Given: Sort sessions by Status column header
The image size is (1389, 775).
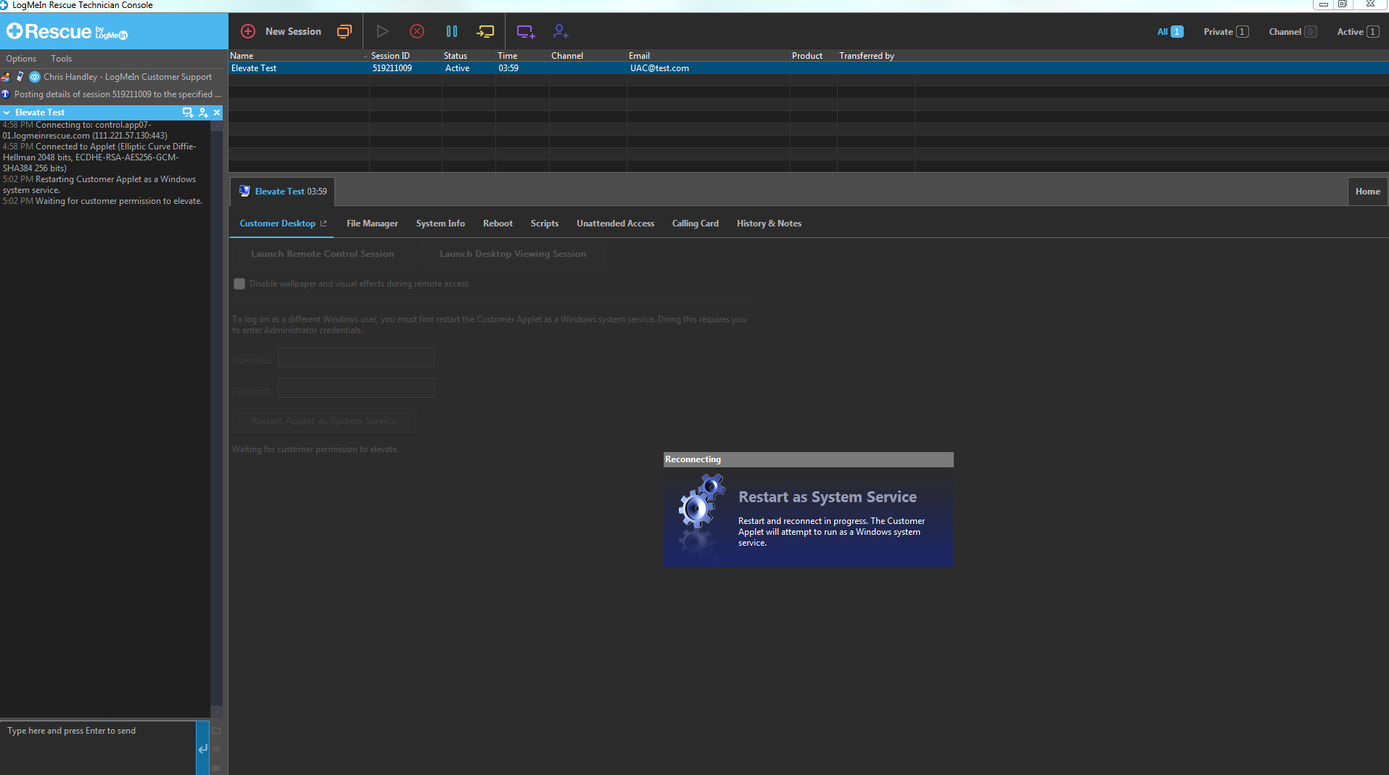Looking at the screenshot, I should coord(469,56).
